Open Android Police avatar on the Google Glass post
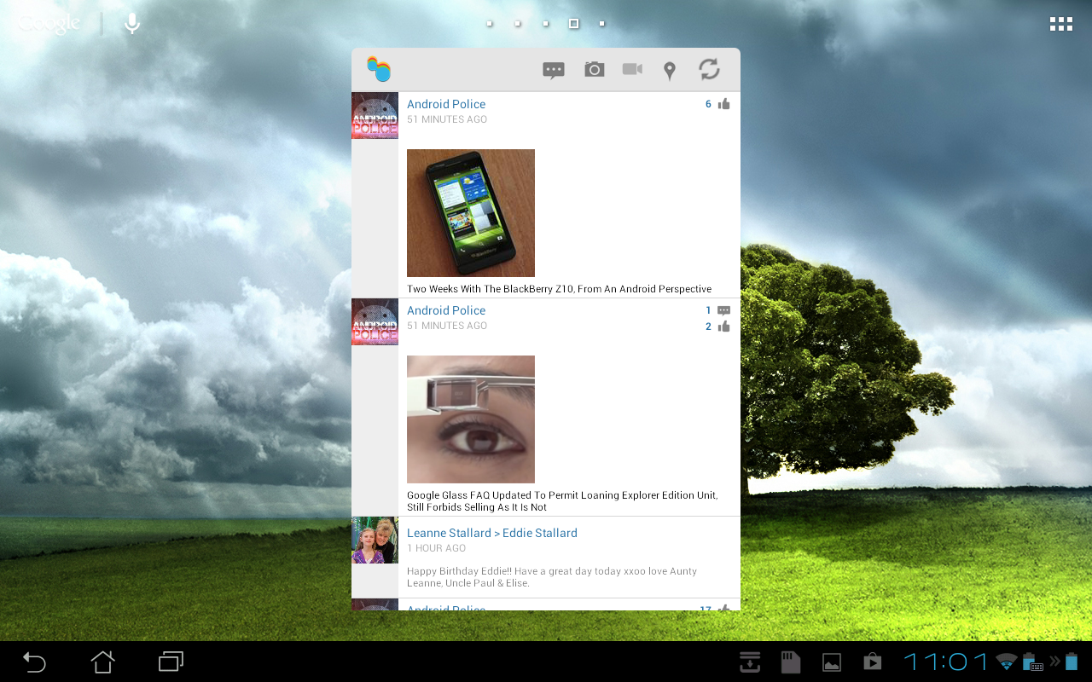The height and width of the screenshot is (682, 1092). pyautogui.click(x=375, y=321)
